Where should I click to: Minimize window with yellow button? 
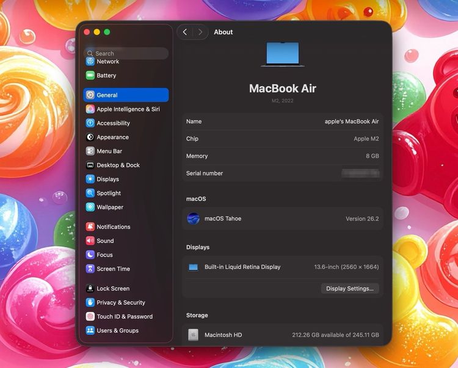97,32
